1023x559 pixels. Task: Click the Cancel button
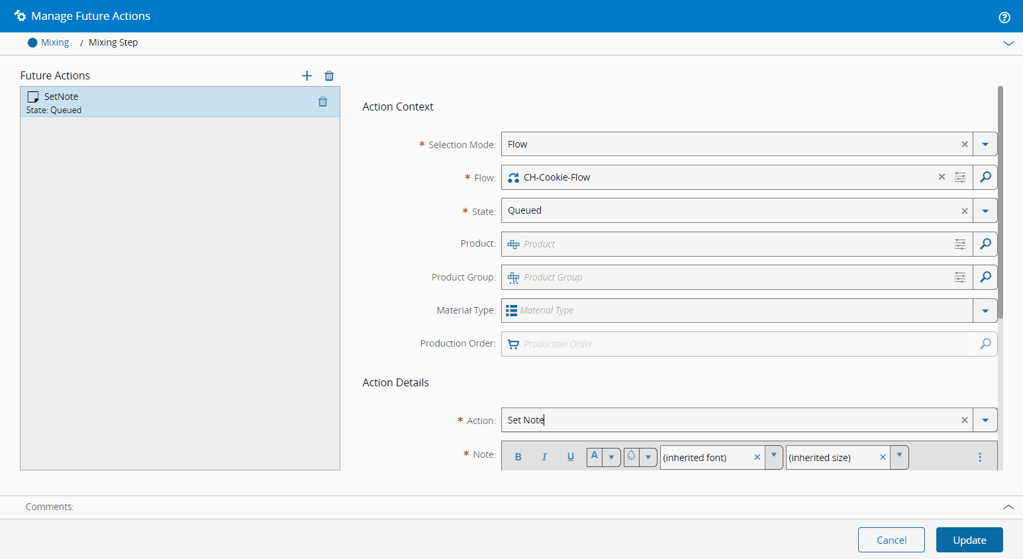pos(891,540)
